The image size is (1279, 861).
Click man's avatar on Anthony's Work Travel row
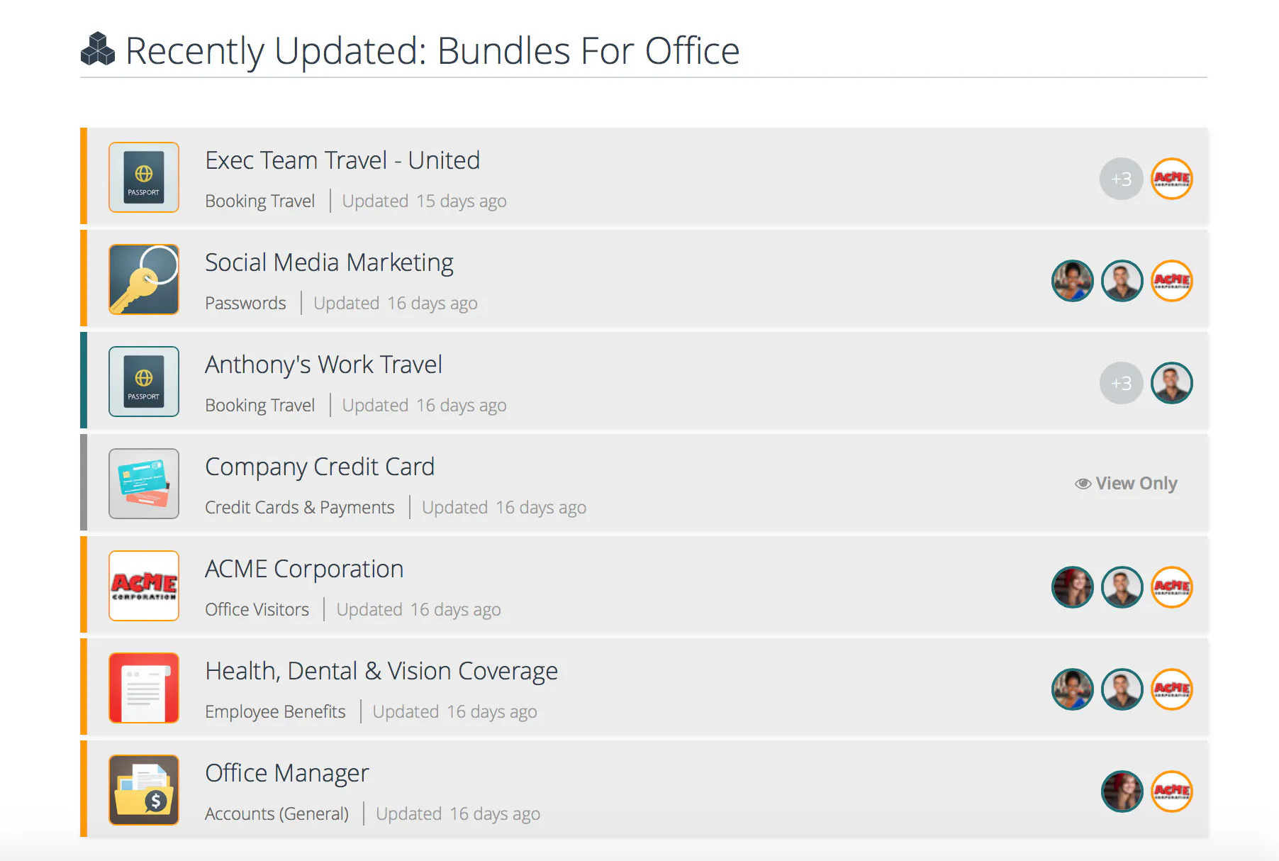point(1171,383)
